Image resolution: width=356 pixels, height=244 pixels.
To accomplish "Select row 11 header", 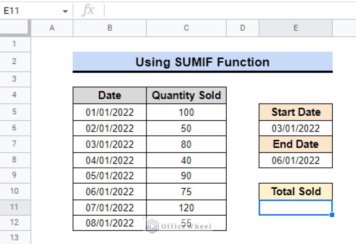I will tap(15, 207).
